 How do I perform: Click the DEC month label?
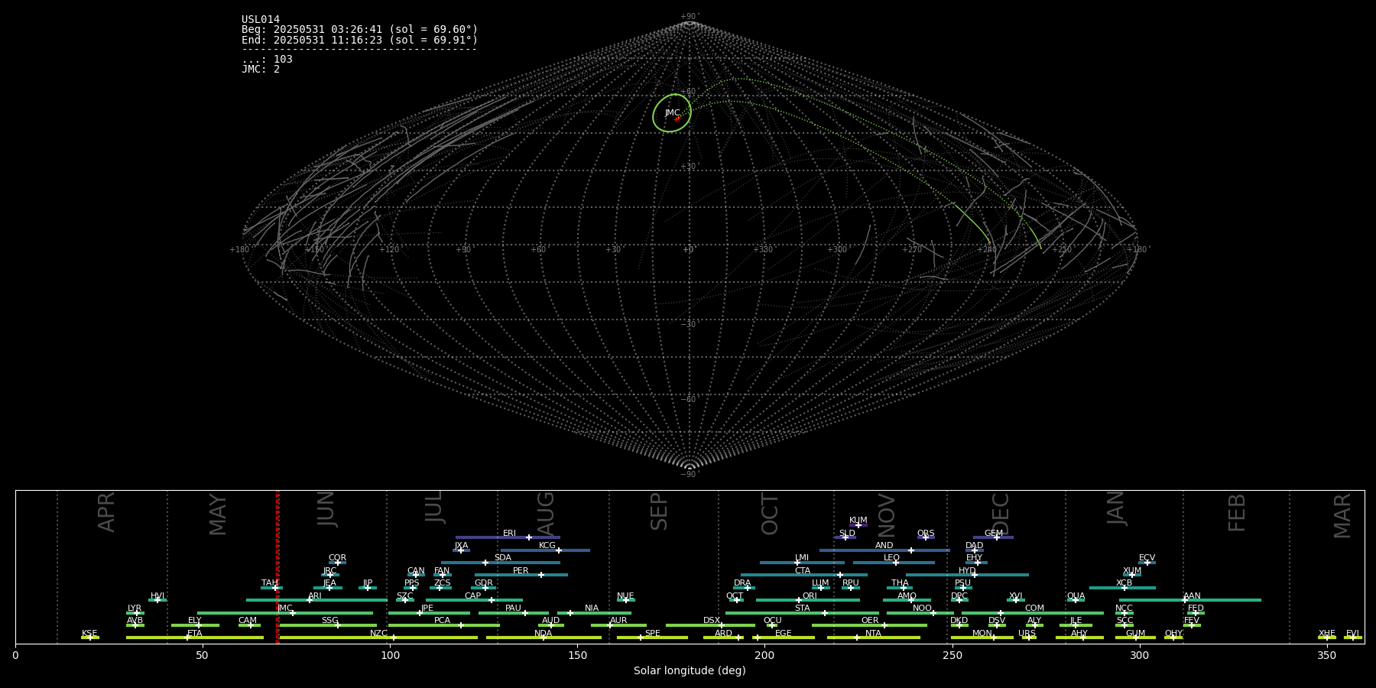[1001, 514]
